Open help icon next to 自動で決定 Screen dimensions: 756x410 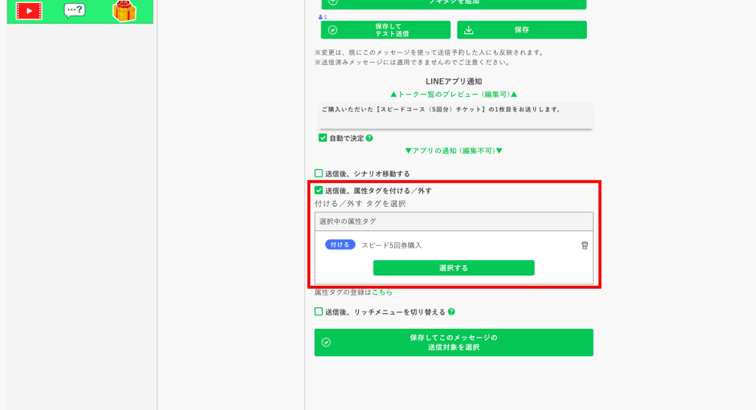pos(369,138)
